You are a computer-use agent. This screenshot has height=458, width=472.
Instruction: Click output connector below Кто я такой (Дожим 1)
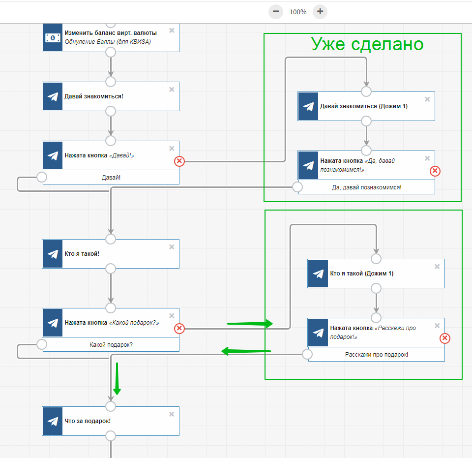376,288
